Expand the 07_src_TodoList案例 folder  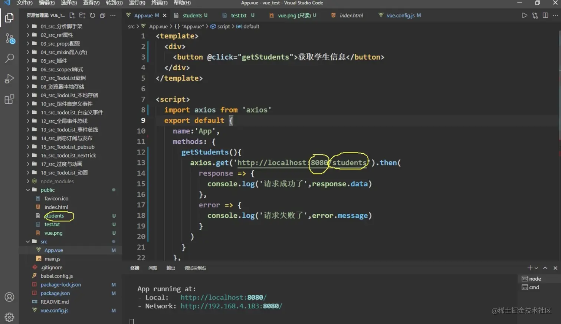tap(70, 78)
